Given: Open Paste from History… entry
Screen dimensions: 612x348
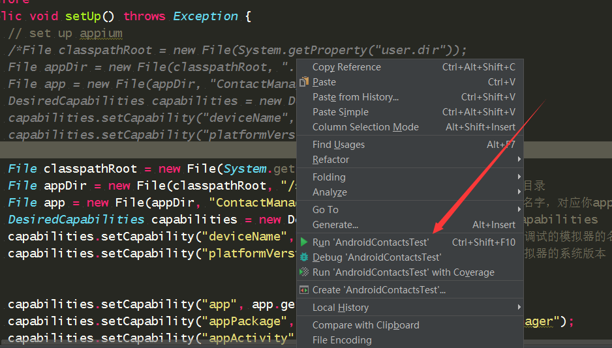Looking at the screenshot, I should pyautogui.click(x=410, y=97).
